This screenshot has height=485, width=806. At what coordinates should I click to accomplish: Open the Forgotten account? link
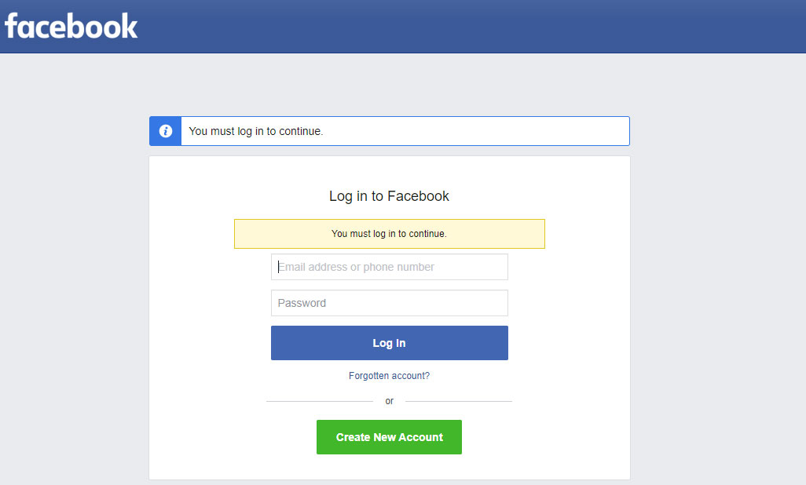pyautogui.click(x=389, y=376)
